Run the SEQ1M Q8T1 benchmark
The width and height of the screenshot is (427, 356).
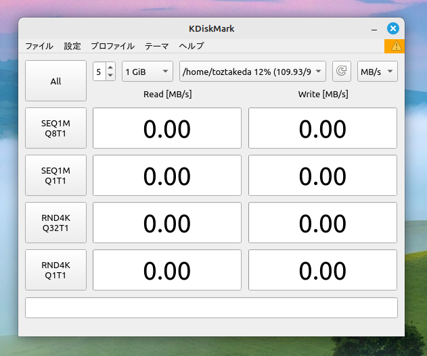55,128
